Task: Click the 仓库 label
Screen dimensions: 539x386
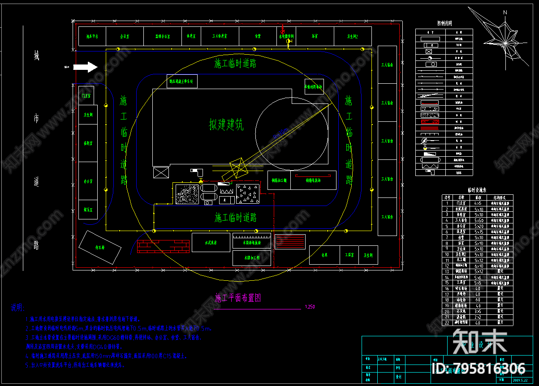Action: 325,255
